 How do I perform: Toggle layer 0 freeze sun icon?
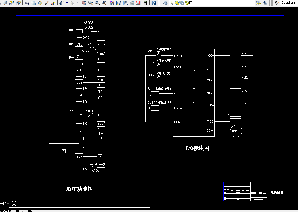click(177, 3)
